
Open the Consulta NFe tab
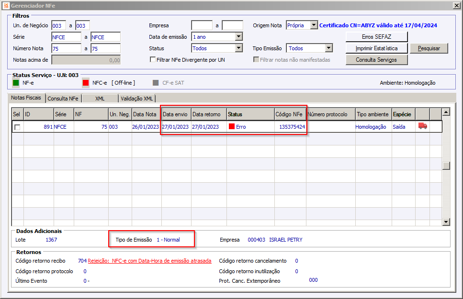(x=63, y=98)
